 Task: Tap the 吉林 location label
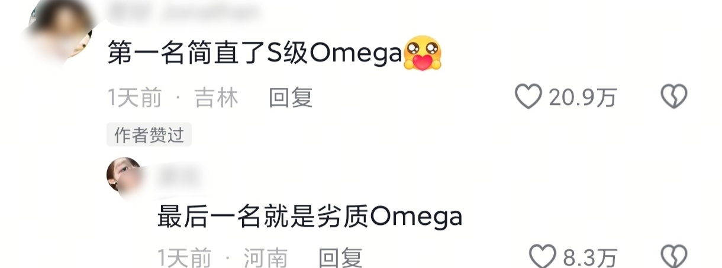click(x=217, y=98)
